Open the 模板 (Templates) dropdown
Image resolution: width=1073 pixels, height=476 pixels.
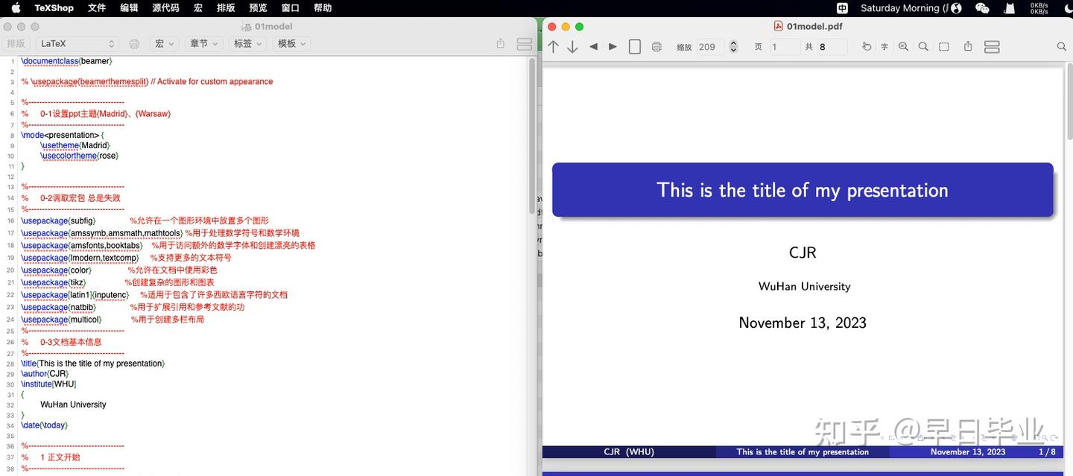point(292,44)
